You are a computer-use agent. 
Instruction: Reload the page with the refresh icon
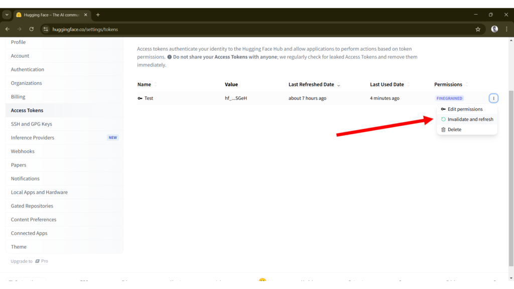pyautogui.click(x=32, y=29)
